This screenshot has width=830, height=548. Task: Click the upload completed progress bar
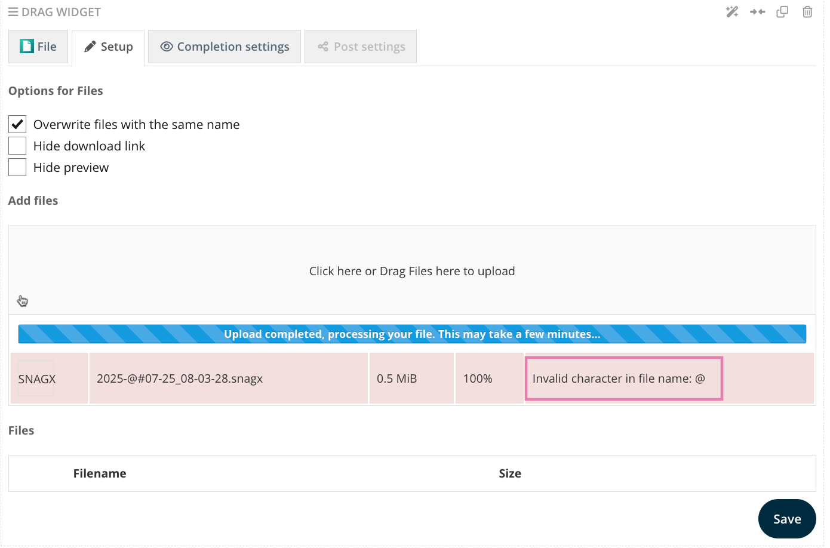(412, 334)
